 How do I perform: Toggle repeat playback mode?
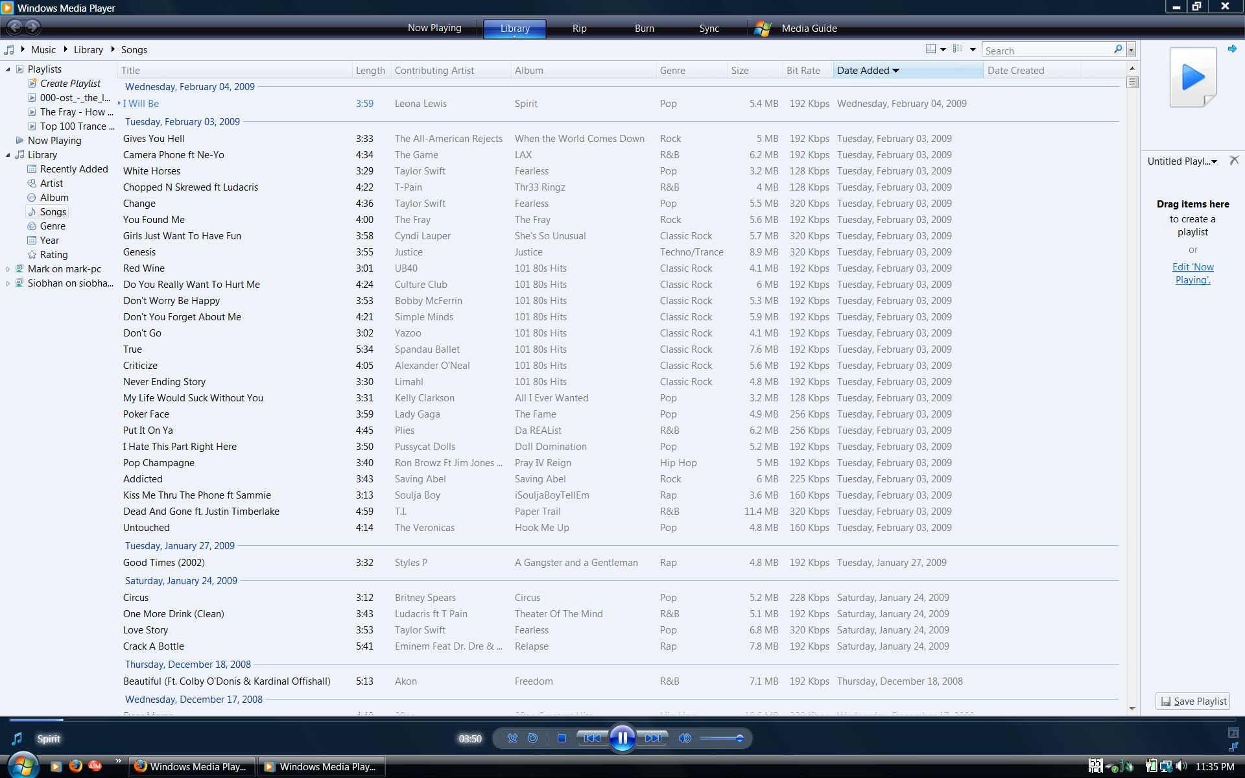click(533, 738)
